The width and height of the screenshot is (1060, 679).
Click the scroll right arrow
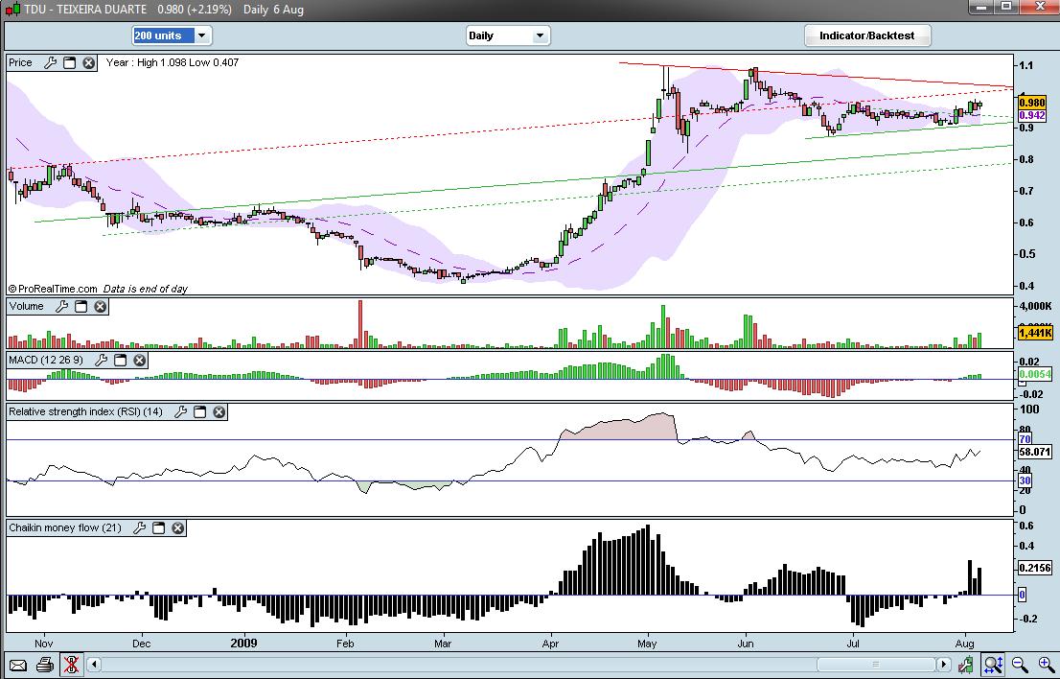(x=943, y=665)
